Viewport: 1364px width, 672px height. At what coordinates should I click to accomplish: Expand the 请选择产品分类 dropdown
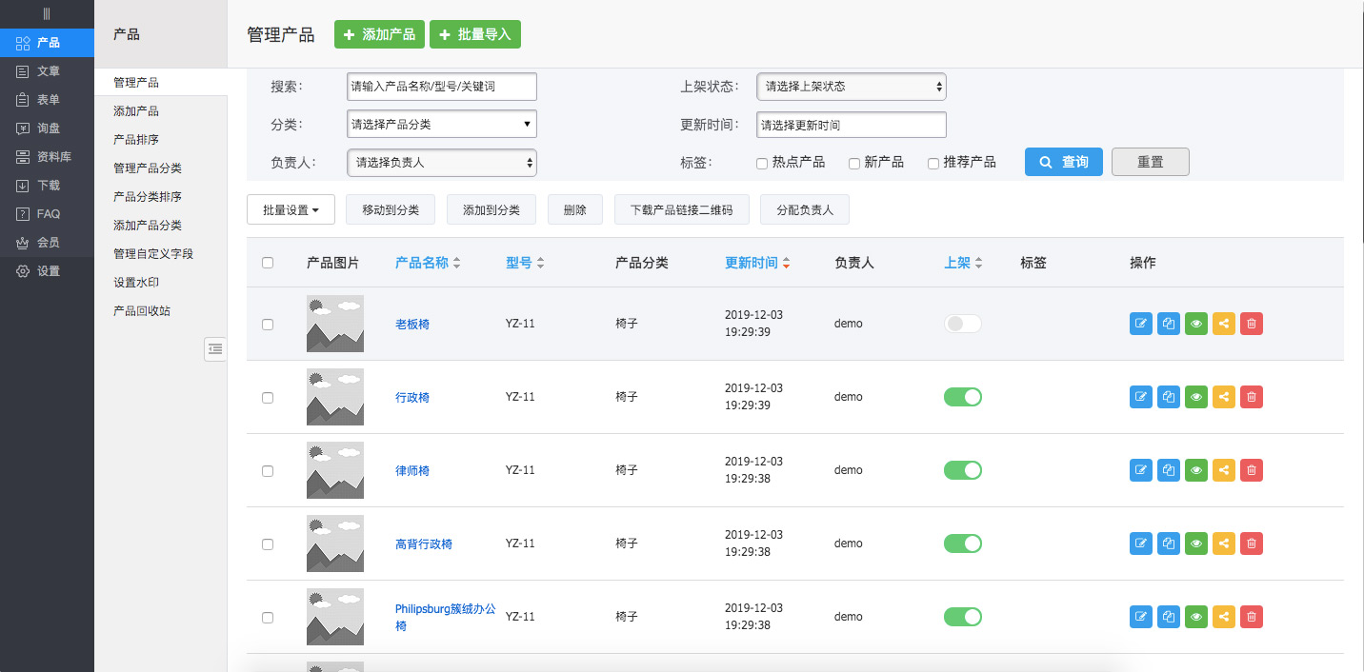coord(441,125)
